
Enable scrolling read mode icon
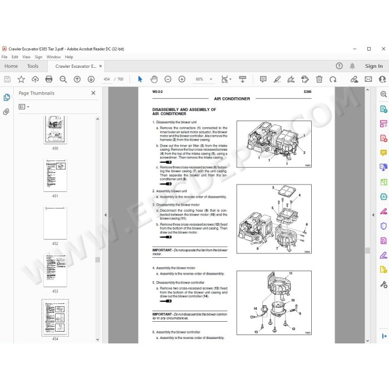tap(242, 79)
